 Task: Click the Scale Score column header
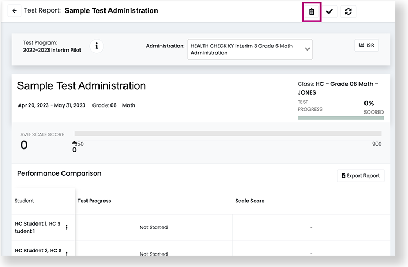[x=250, y=201]
